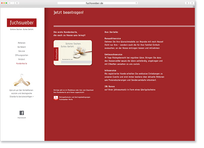Click the wooden hanger image
The height and width of the screenshot is (148, 204).
[x=22, y=80]
